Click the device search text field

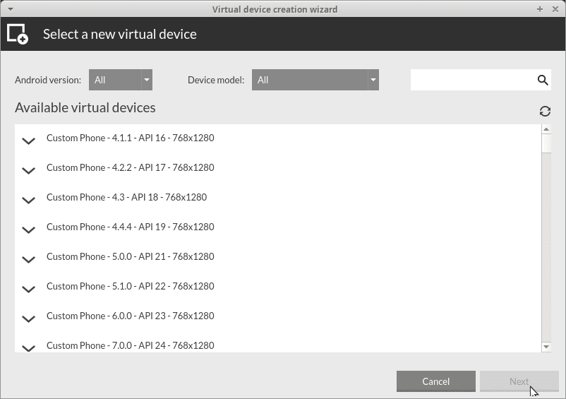[471, 80]
